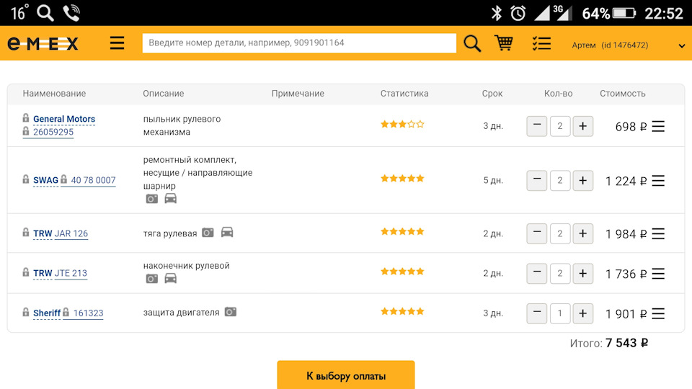The image size is (692, 389).
Task: View photo of Sheriff engine protection
Action: point(231,312)
